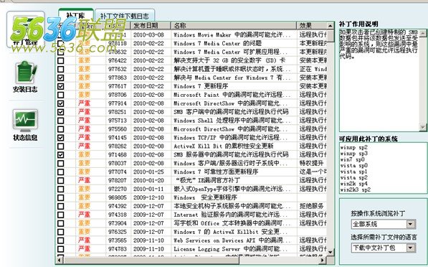Select the Windows 7 可靠性方面更新程序 row
Screen dimensions: 428x267
click(x=216, y=172)
